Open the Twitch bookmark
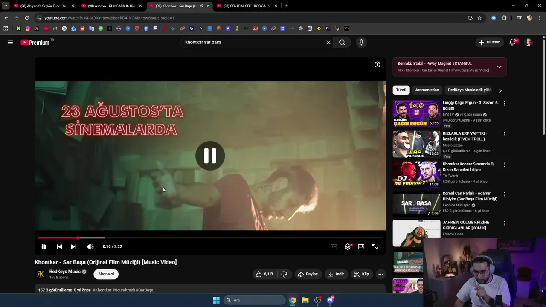This screenshot has height=307, width=546. point(155,29)
